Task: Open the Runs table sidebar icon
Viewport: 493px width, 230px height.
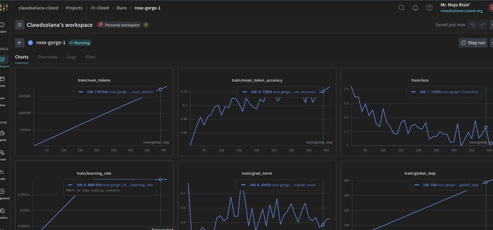Action: click(3, 81)
